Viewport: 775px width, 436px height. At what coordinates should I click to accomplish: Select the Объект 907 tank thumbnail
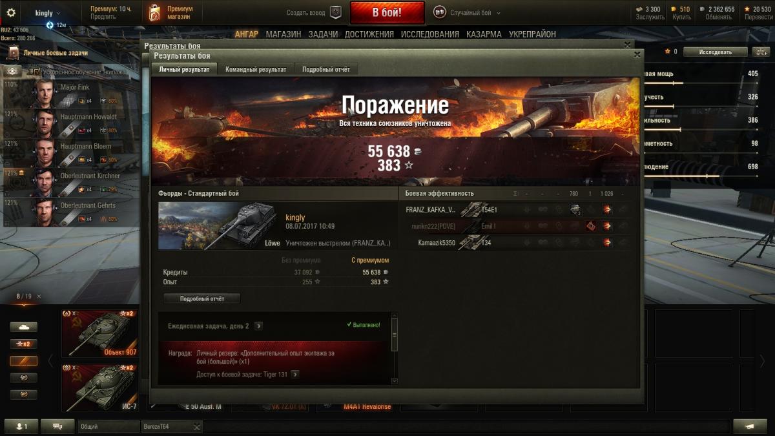[x=100, y=333]
